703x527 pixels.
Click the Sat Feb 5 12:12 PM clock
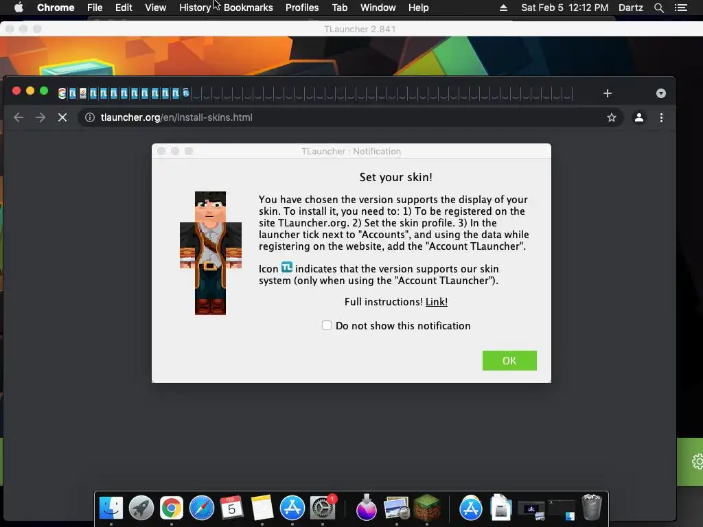tap(565, 8)
